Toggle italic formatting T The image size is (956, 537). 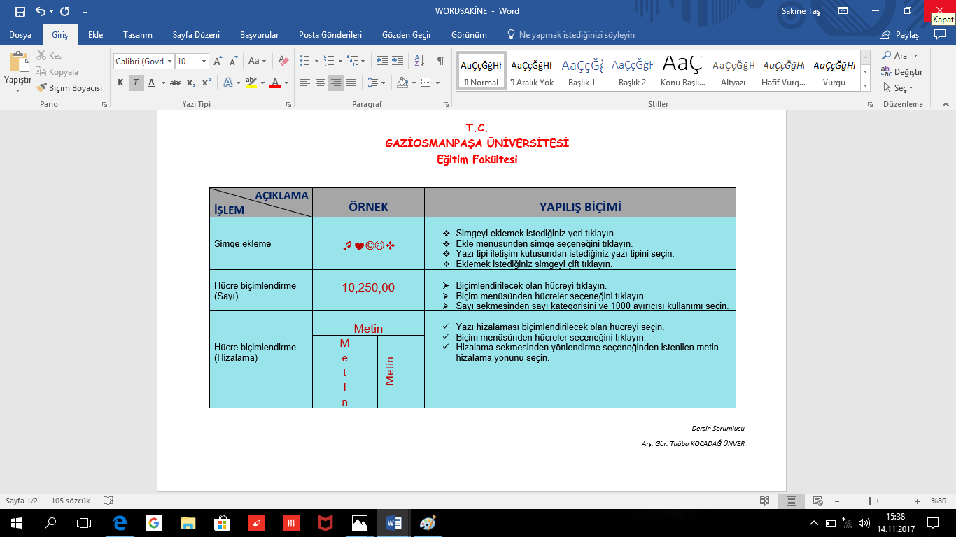click(136, 83)
